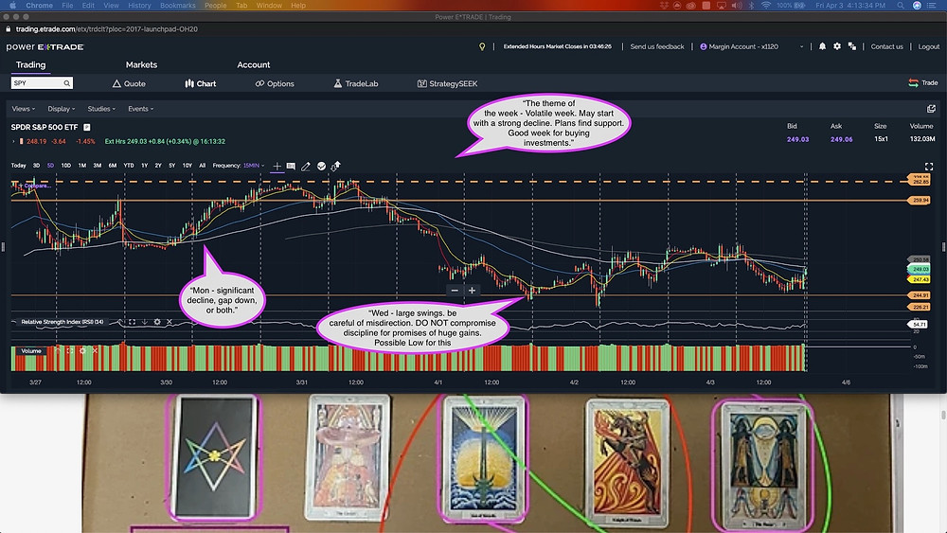Screen dimensions: 947x533
Task: Click Contact us link
Action: 886,46
